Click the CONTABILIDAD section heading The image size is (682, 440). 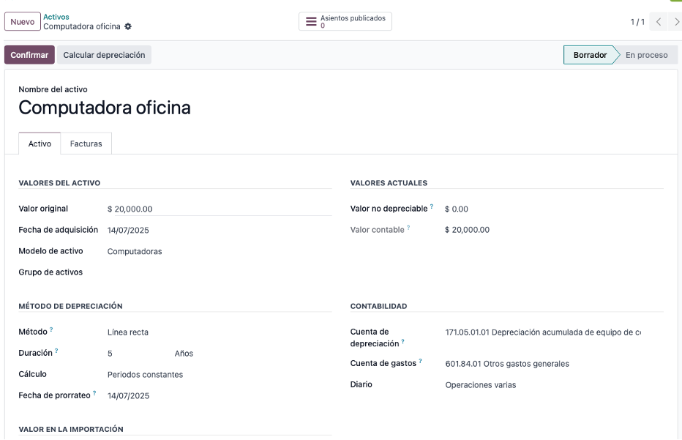pos(378,307)
